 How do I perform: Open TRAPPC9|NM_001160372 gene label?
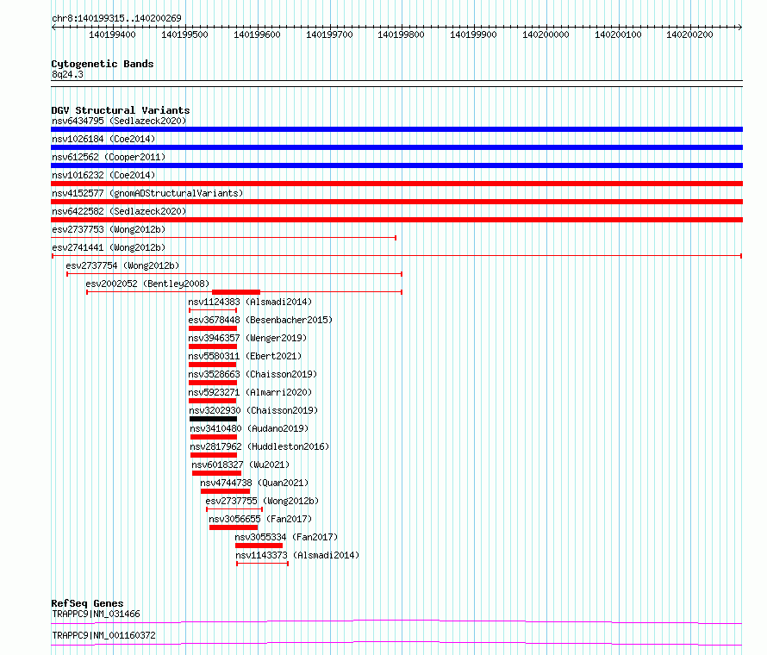click(103, 635)
